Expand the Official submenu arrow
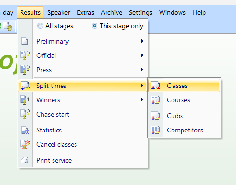This screenshot has width=236, height=185. coord(142,55)
